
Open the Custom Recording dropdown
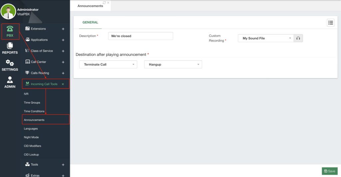[x=266, y=38]
